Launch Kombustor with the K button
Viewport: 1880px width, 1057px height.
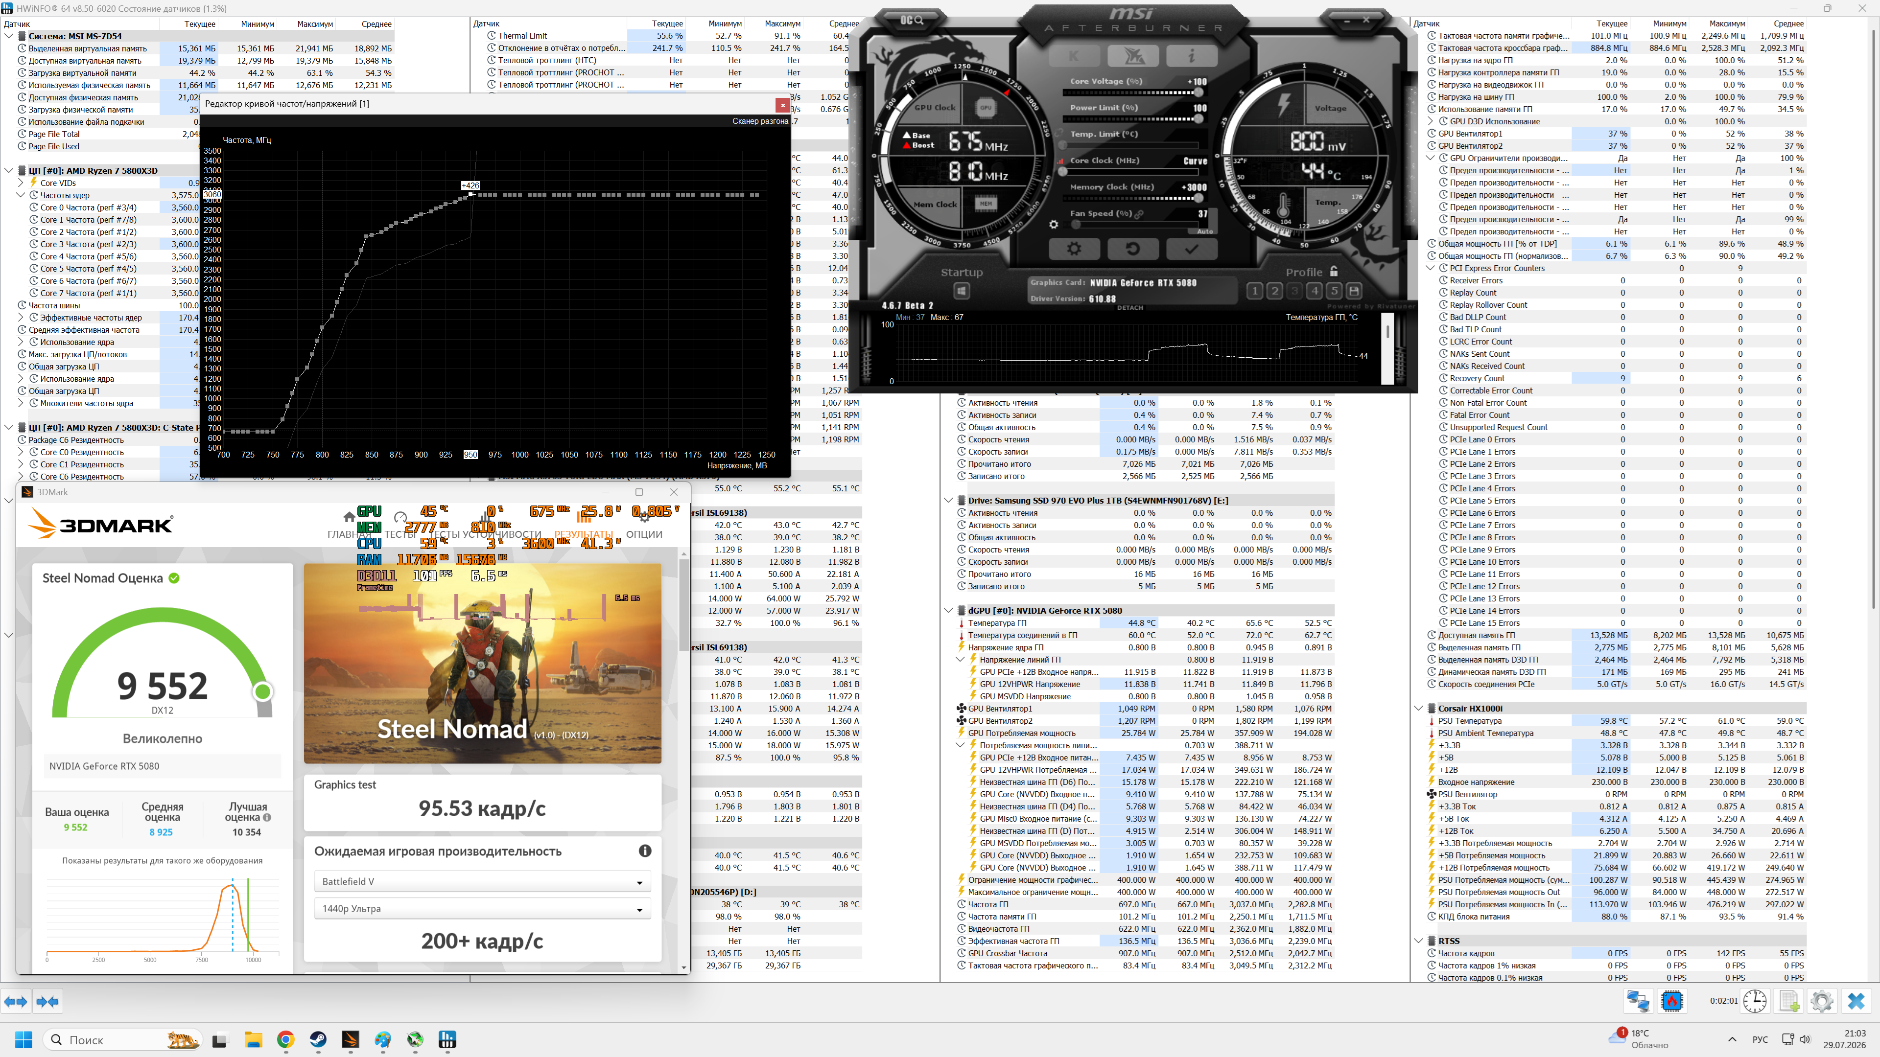click(1074, 55)
